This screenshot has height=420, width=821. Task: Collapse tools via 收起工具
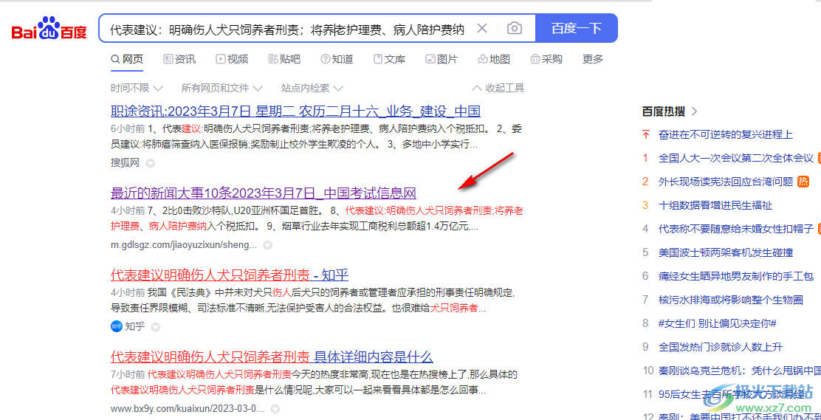498,88
